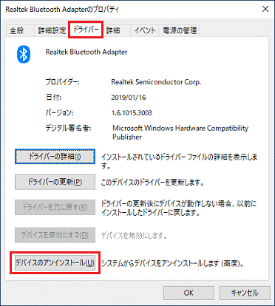Confirm with the OK button
275x306 pixels.
tap(189, 293)
